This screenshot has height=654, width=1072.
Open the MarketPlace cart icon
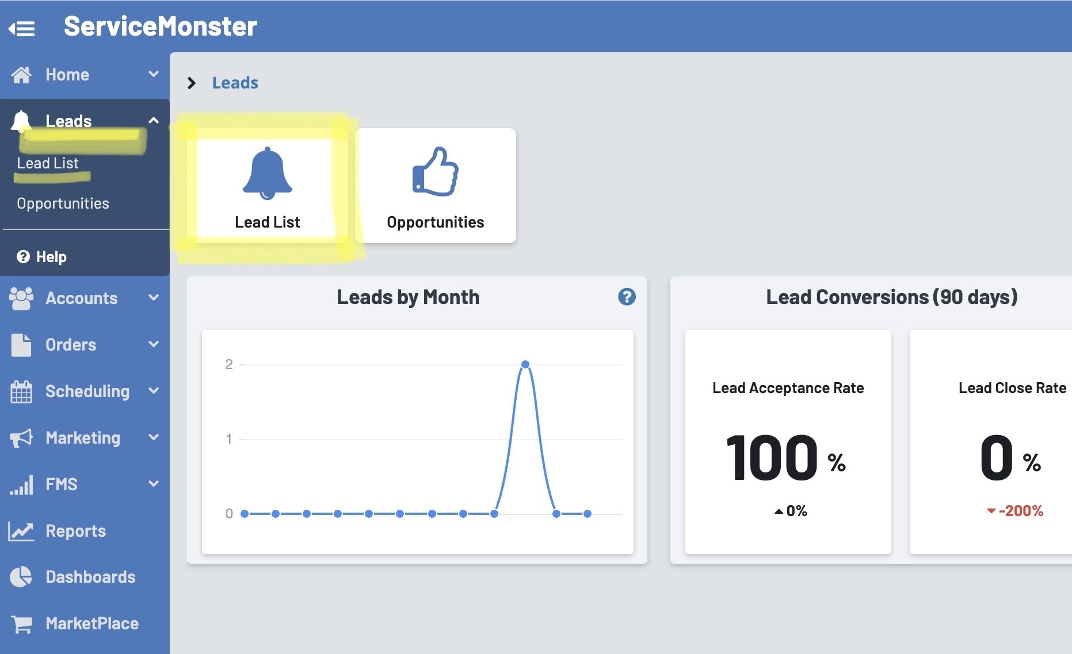coord(22,624)
